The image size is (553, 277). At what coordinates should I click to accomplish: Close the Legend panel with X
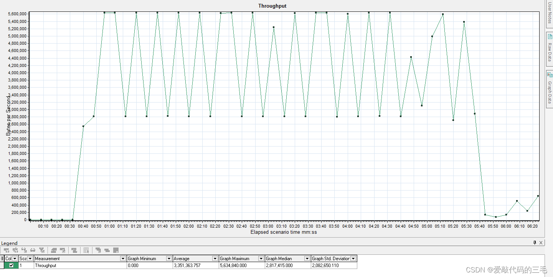pos(541,243)
